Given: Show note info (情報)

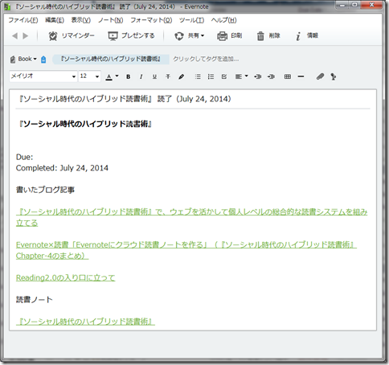Looking at the screenshot, I should (307, 36).
